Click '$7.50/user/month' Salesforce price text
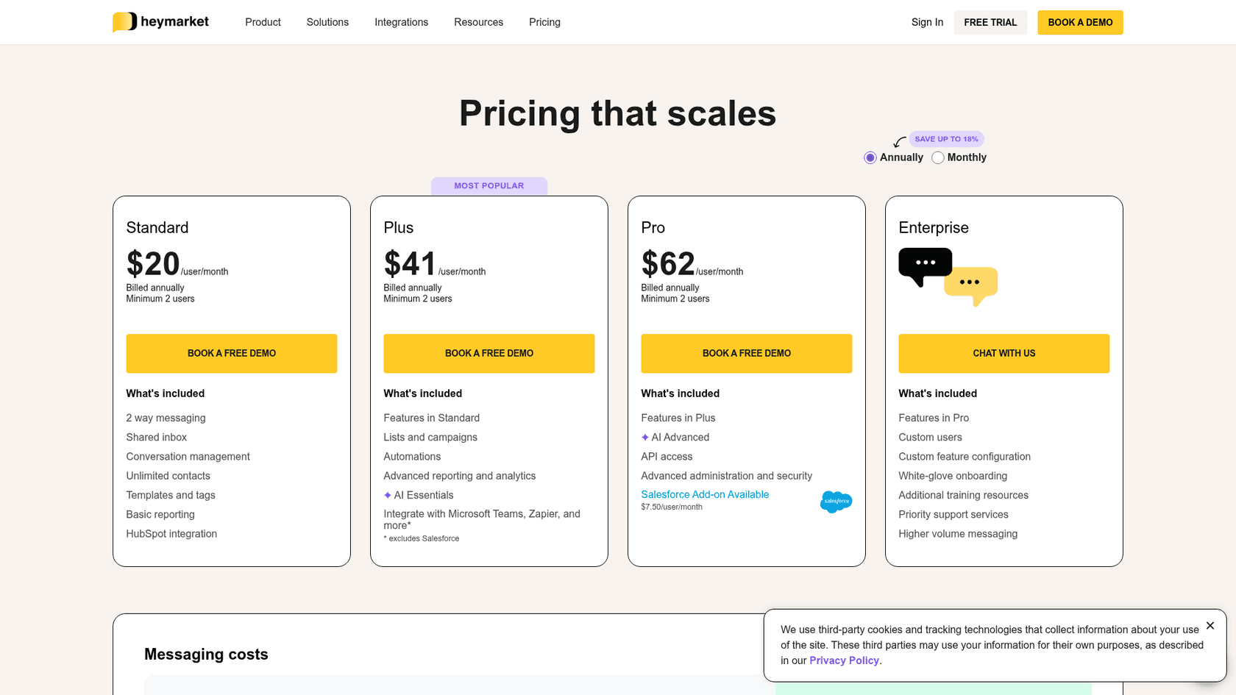This screenshot has width=1236, height=695. pos(672,507)
